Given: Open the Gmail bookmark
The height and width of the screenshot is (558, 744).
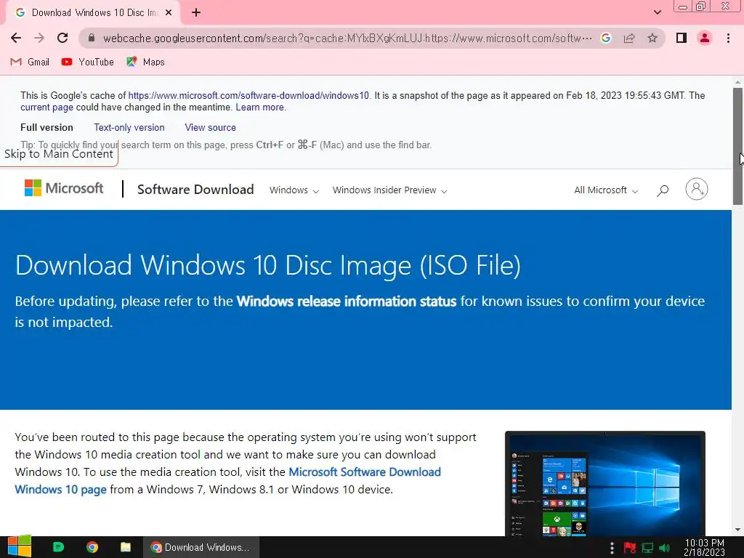Looking at the screenshot, I should (x=30, y=62).
